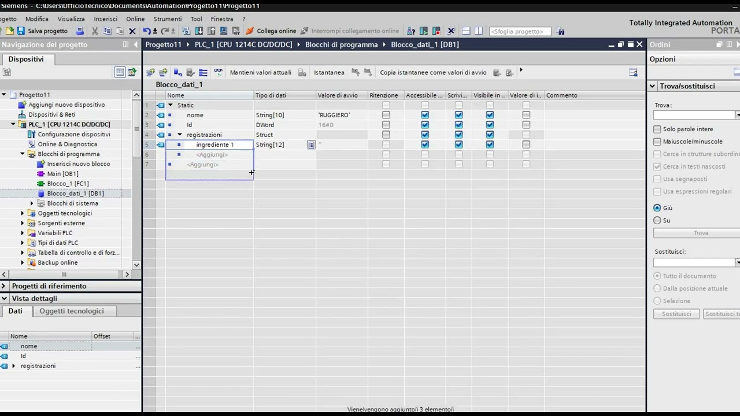740x416 pixels.
Task: Split editor area horizontally icon
Action: 466,31
